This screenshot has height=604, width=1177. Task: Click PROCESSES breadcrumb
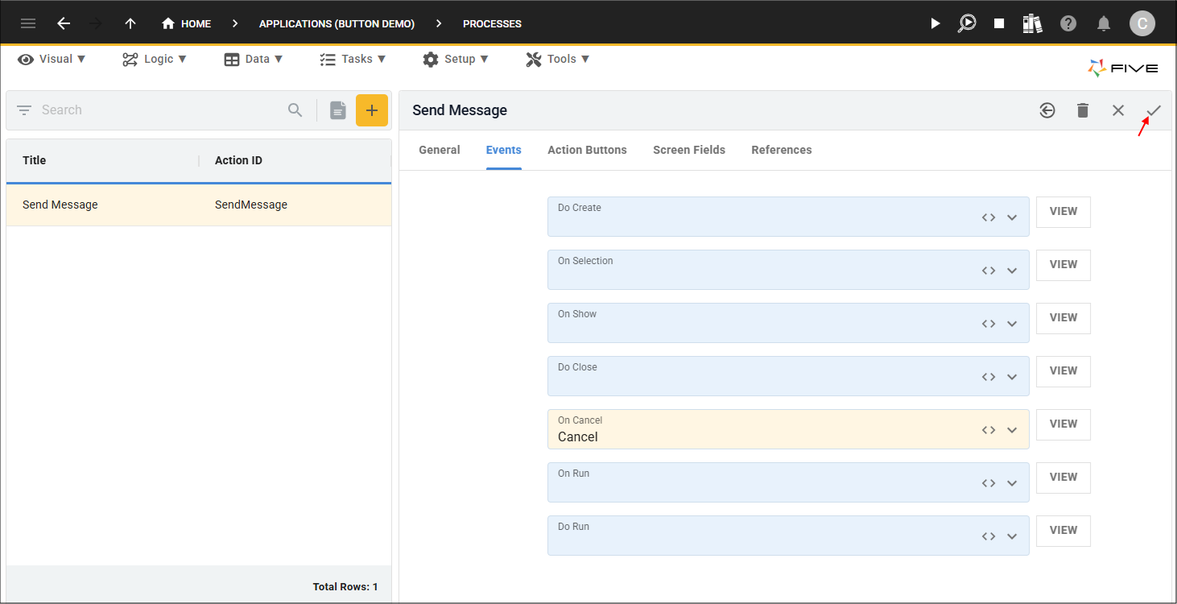click(492, 23)
